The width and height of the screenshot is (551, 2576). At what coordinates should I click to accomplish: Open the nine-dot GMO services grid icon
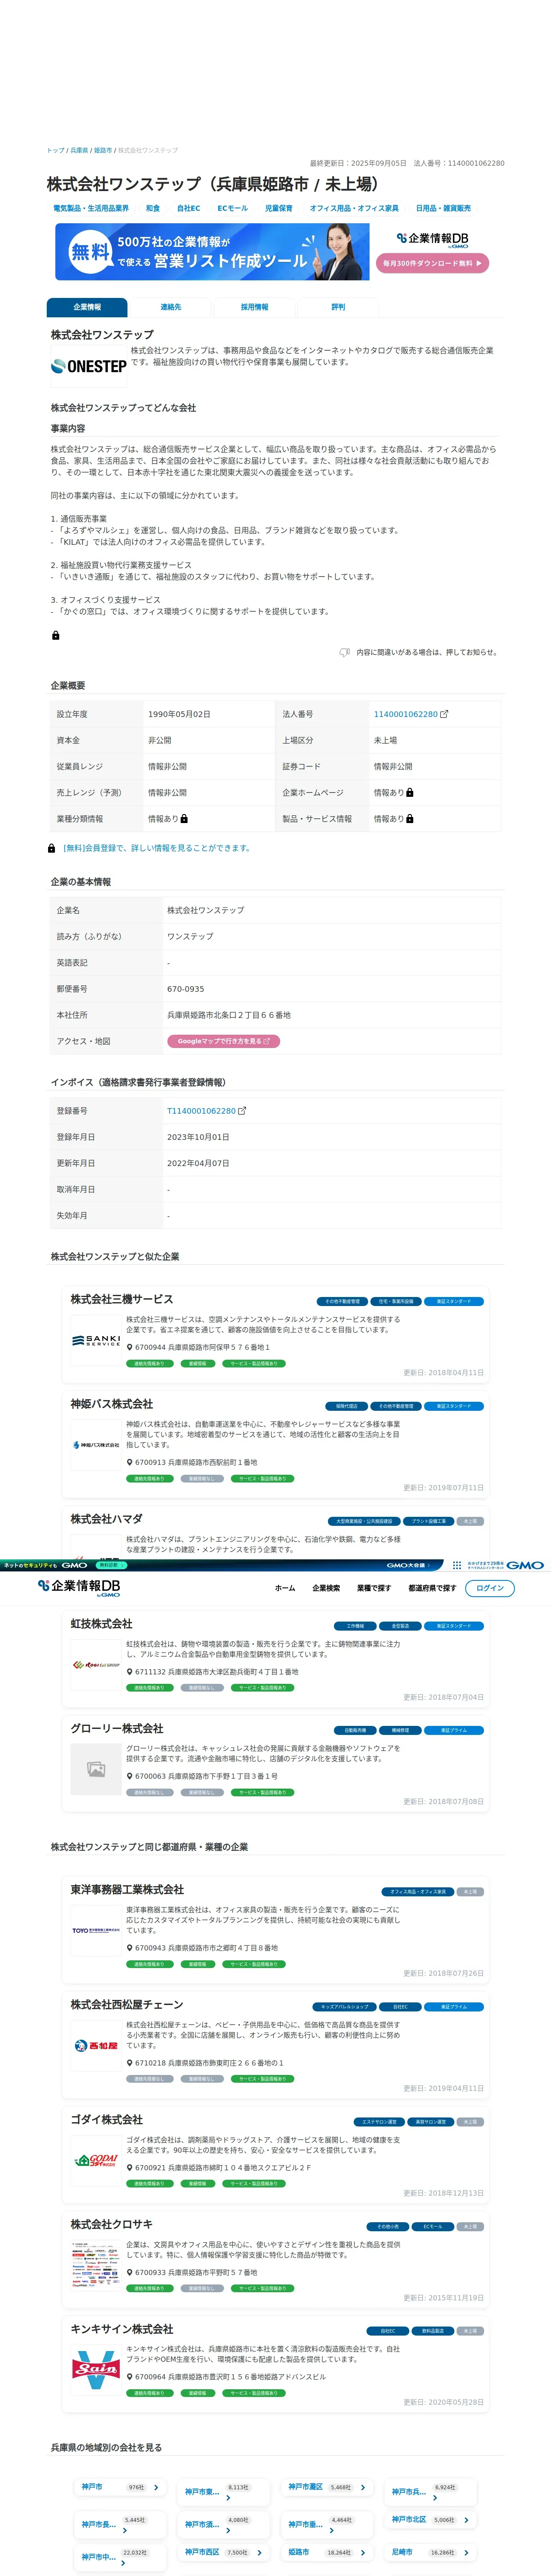(457, 1565)
